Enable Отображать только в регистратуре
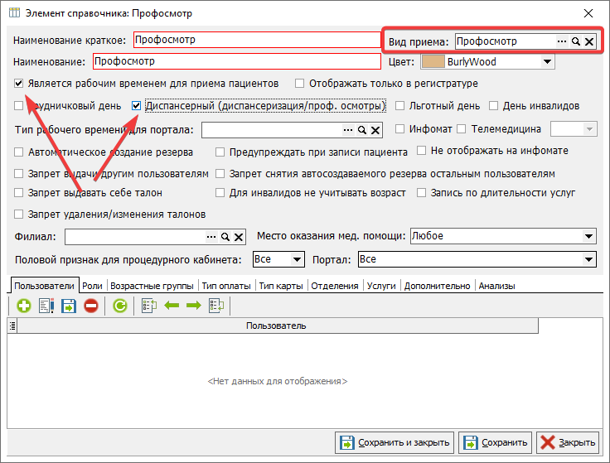The image size is (610, 463). point(299,83)
